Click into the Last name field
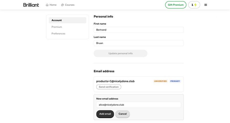The width and height of the screenshot is (230, 123). [139, 43]
